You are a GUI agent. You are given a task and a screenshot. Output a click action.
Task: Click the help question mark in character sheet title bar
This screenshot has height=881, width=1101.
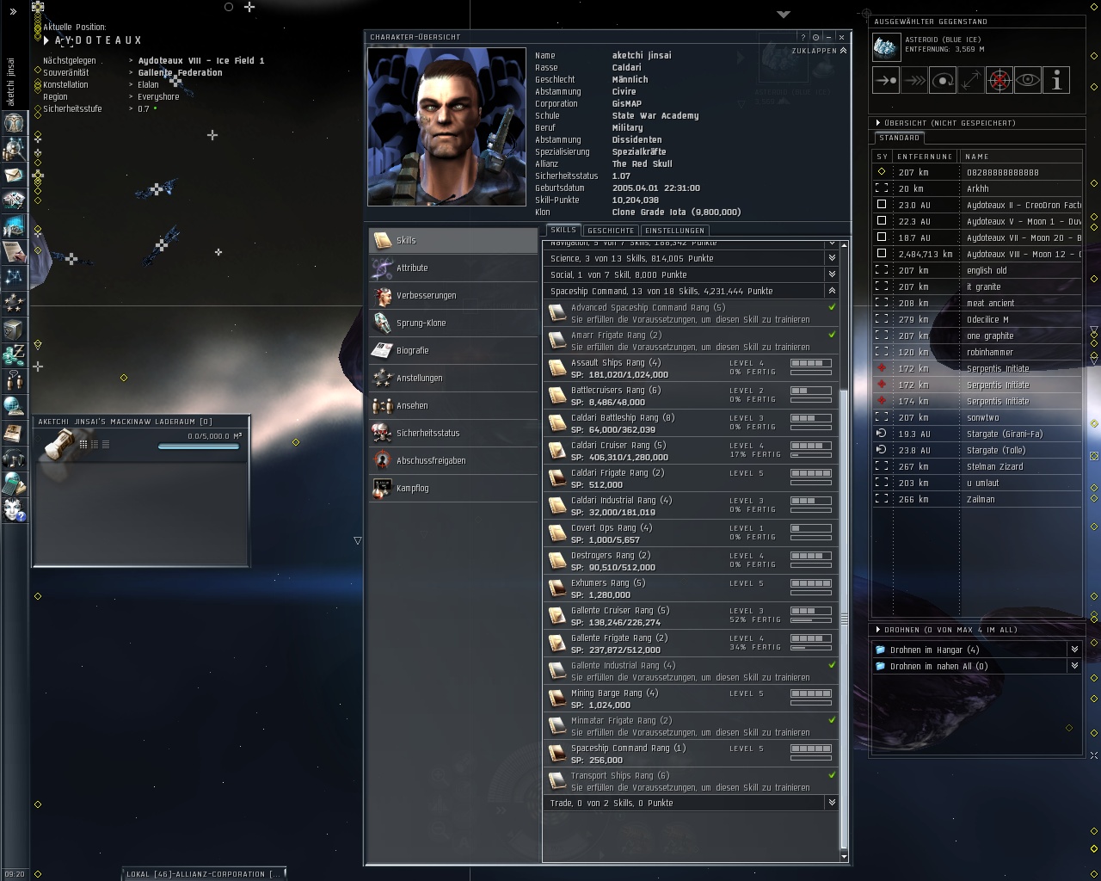(x=803, y=37)
